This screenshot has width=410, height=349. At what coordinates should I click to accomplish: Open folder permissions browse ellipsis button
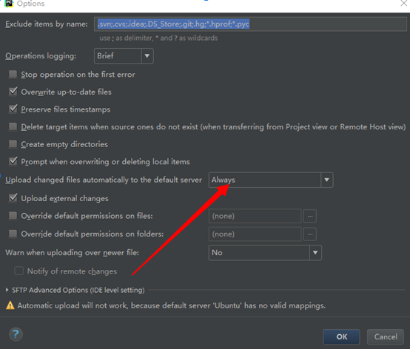[310, 234]
